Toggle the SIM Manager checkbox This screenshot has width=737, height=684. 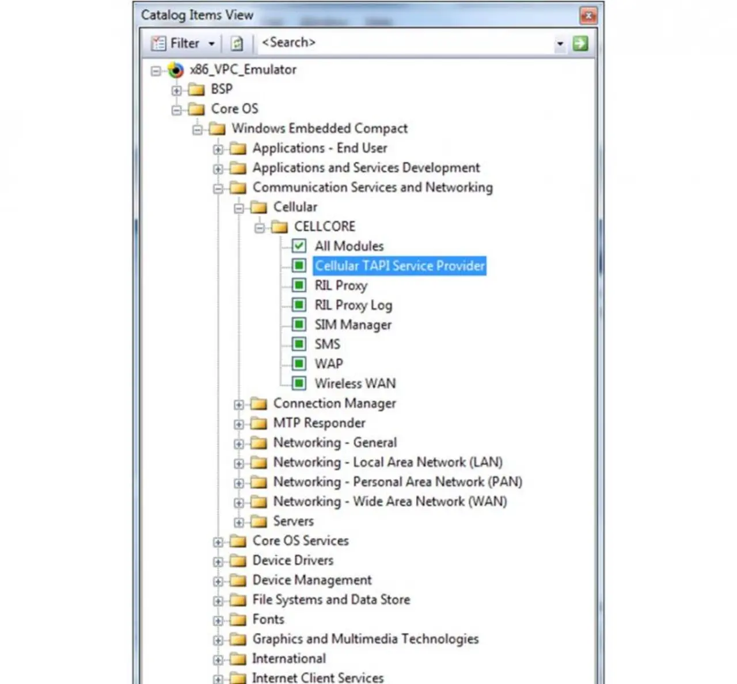coord(299,324)
